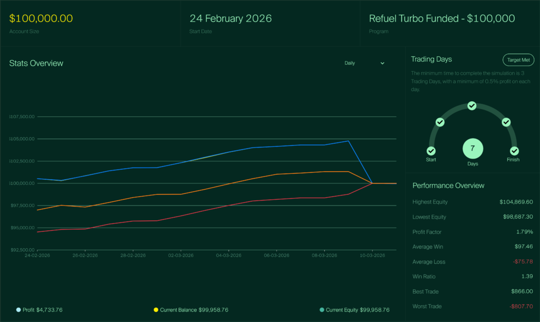Click the 7 Days circle badge
The image size is (540, 322).
point(472,149)
